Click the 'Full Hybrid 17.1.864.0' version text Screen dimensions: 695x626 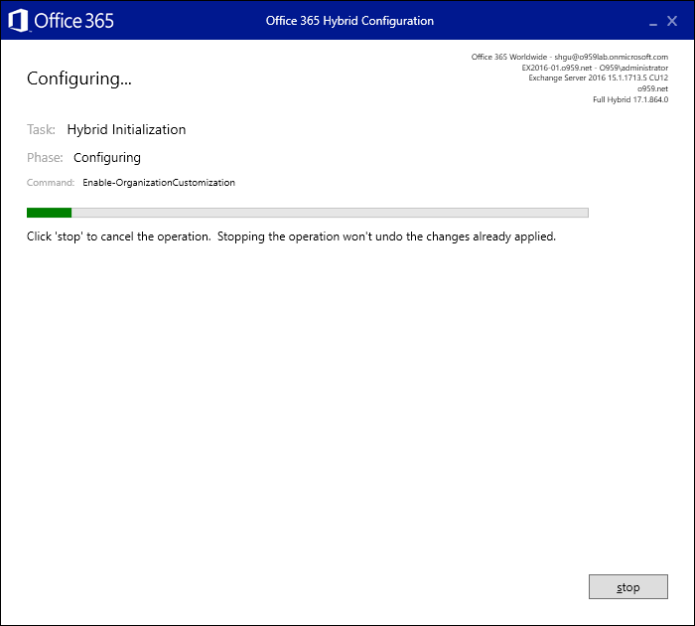tap(630, 99)
